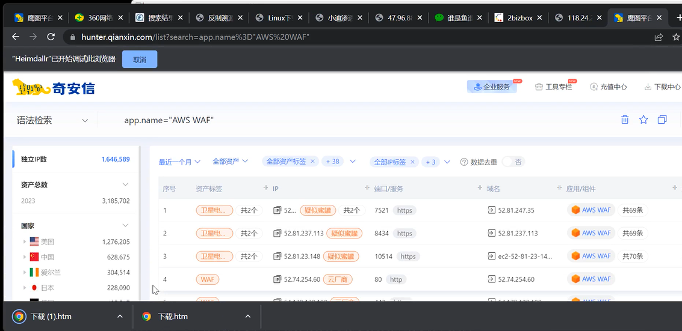
Task: Remove the 全部资产标签 filter chip
Action: (312, 162)
